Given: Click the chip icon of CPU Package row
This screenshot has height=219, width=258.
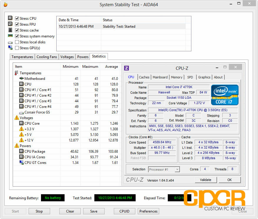Looking at the screenshot, I should 22,151.
